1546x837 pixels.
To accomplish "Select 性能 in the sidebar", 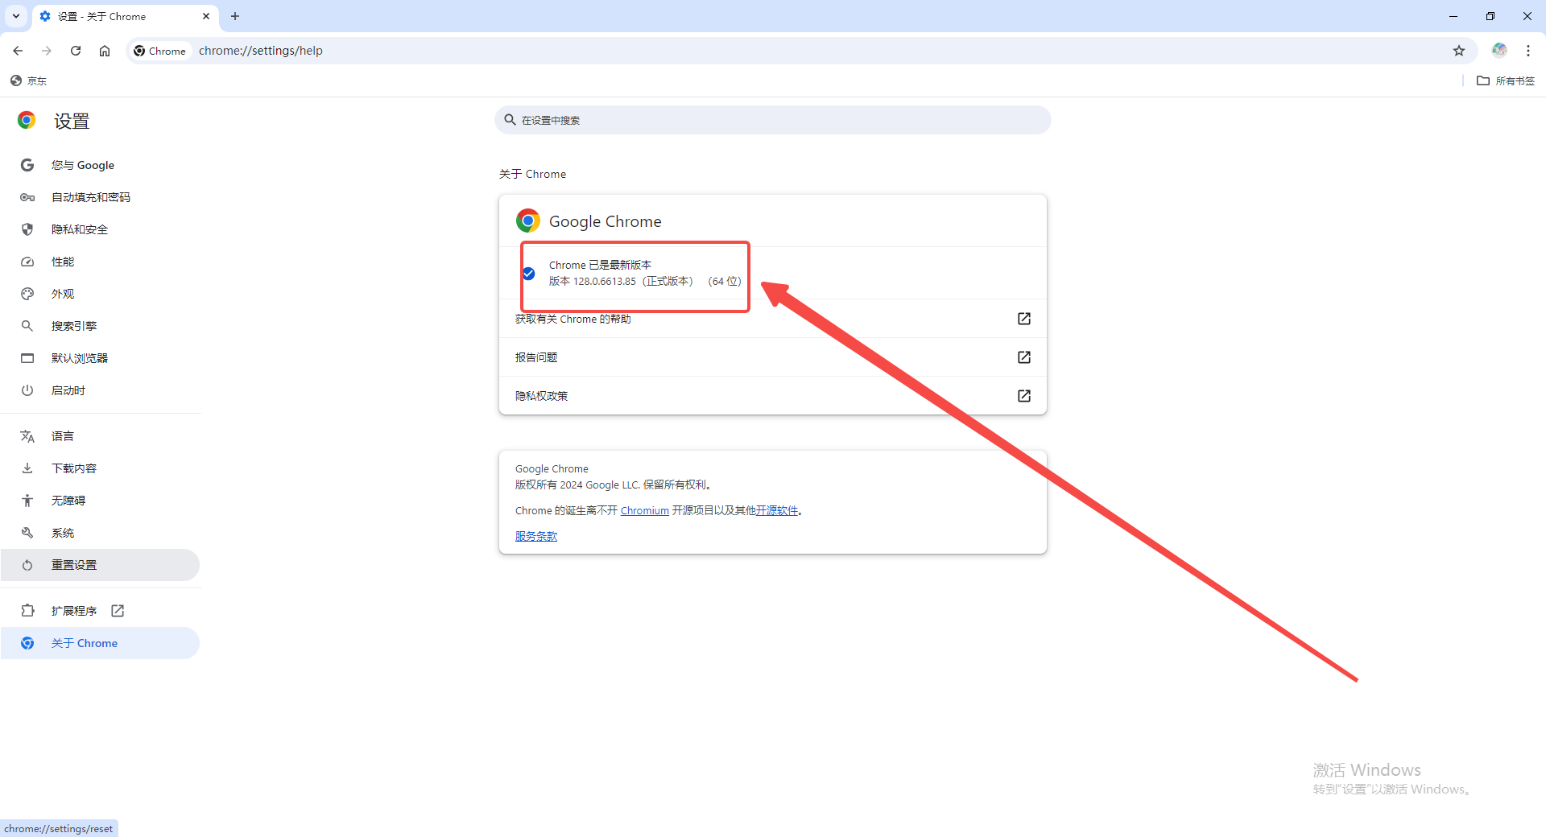I will coord(101,262).
